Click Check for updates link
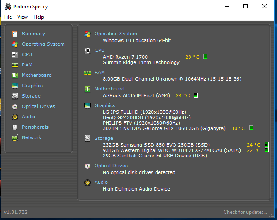Screen dimensions: 277x220 click(245, 212)
